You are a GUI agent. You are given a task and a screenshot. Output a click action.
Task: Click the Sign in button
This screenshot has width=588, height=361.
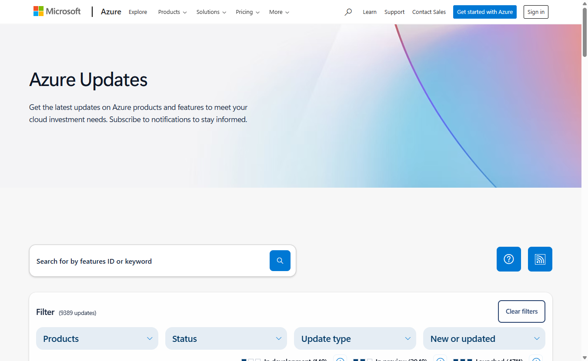pos(536,12)
